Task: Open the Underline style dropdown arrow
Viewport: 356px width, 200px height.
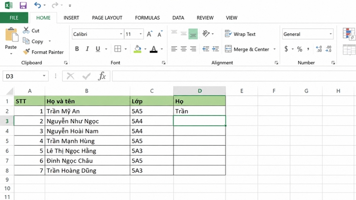Action: coord(106,49)
